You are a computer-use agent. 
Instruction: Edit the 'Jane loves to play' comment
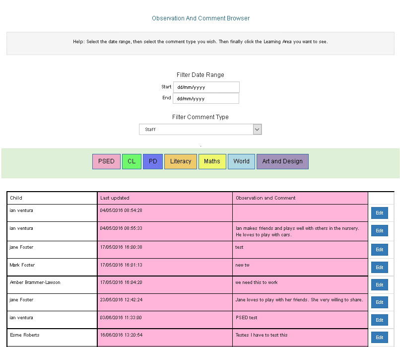tap(380, 302)
